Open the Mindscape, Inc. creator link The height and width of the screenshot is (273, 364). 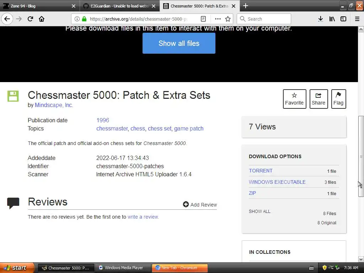point(54,105)
